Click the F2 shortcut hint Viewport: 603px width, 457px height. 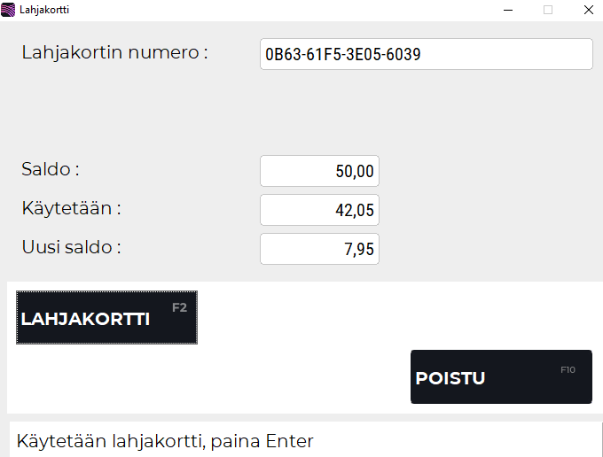click(x=179, y=308)
